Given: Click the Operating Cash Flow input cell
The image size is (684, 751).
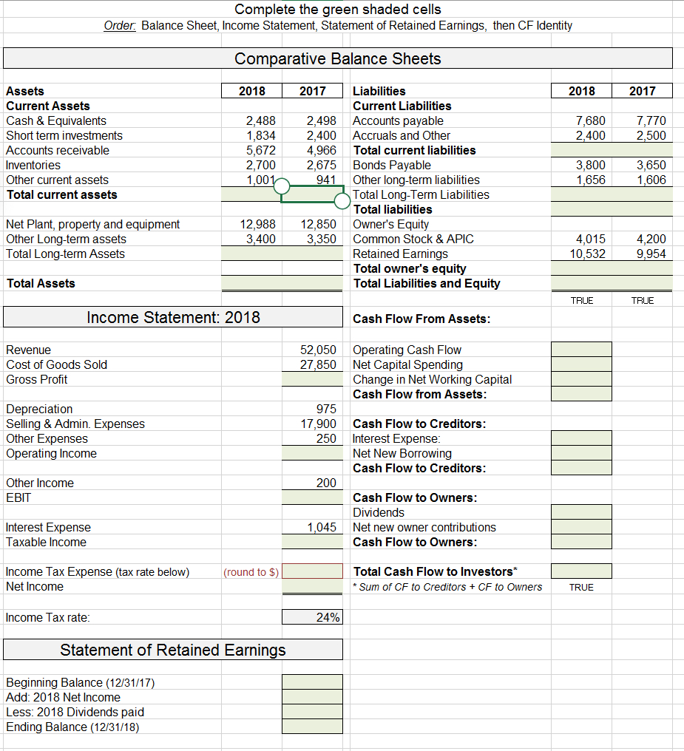Looking at the screenshot, I should [x=581, y=350].
